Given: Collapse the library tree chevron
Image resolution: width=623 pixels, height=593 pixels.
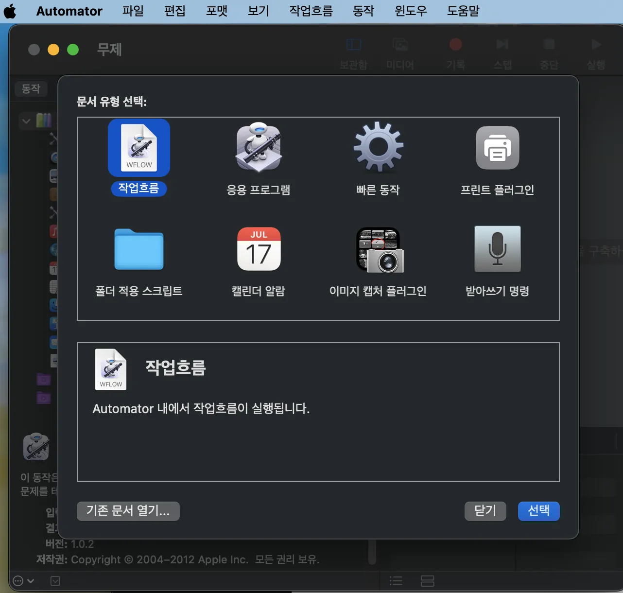Looking at the screenshot, I should [x=26, y=121].
